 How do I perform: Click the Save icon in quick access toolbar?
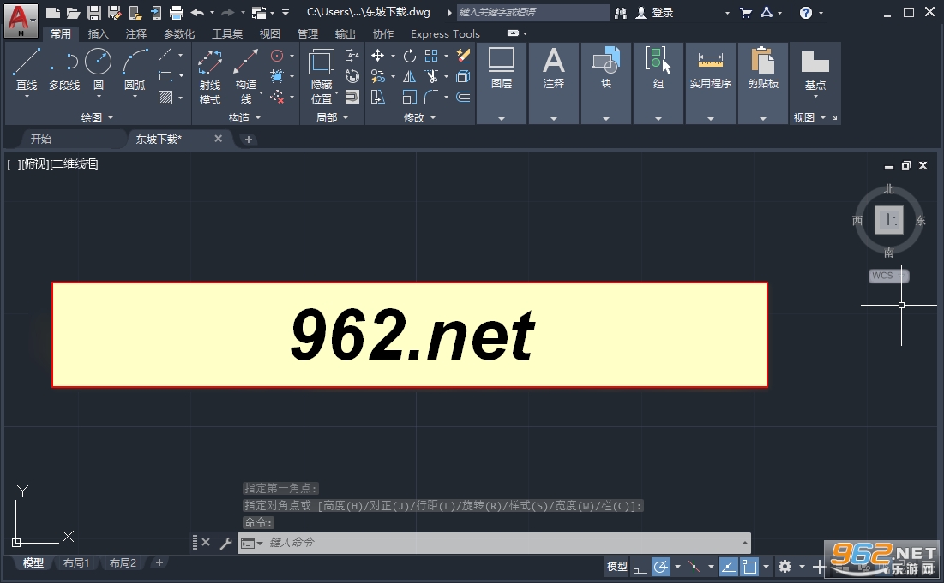[94, 12]
